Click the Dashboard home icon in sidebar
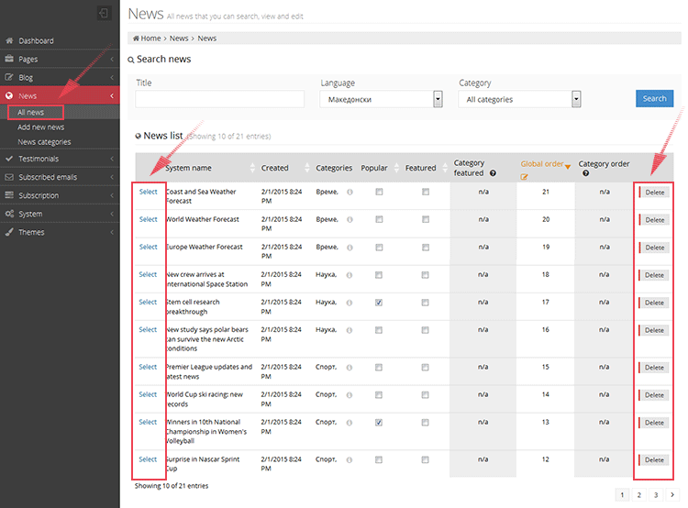This screenshot has height=508, width=688. (x=9, y=41)
